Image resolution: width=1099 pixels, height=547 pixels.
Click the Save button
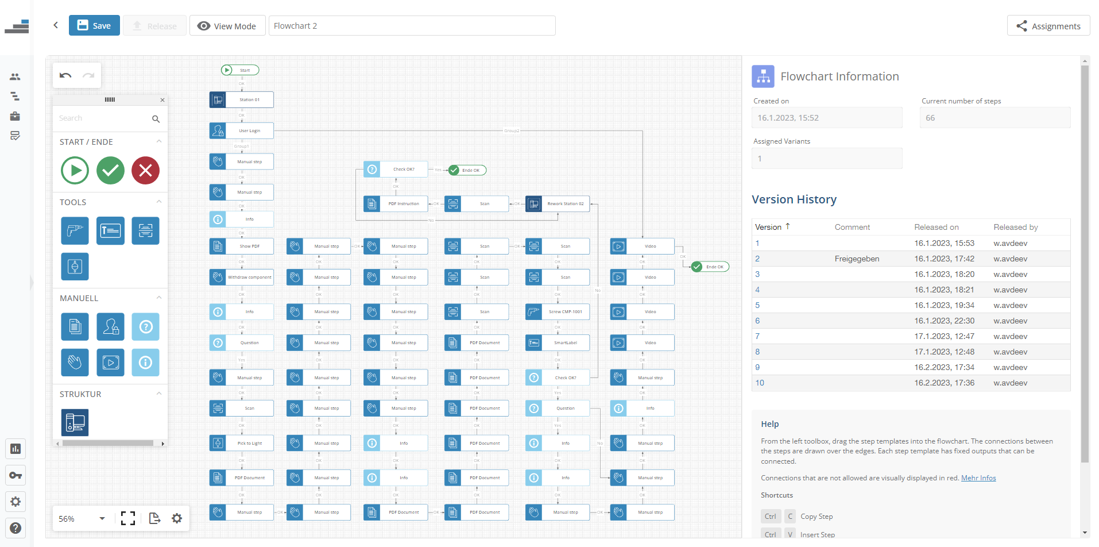pyautogui.click(x=94, y=26)
